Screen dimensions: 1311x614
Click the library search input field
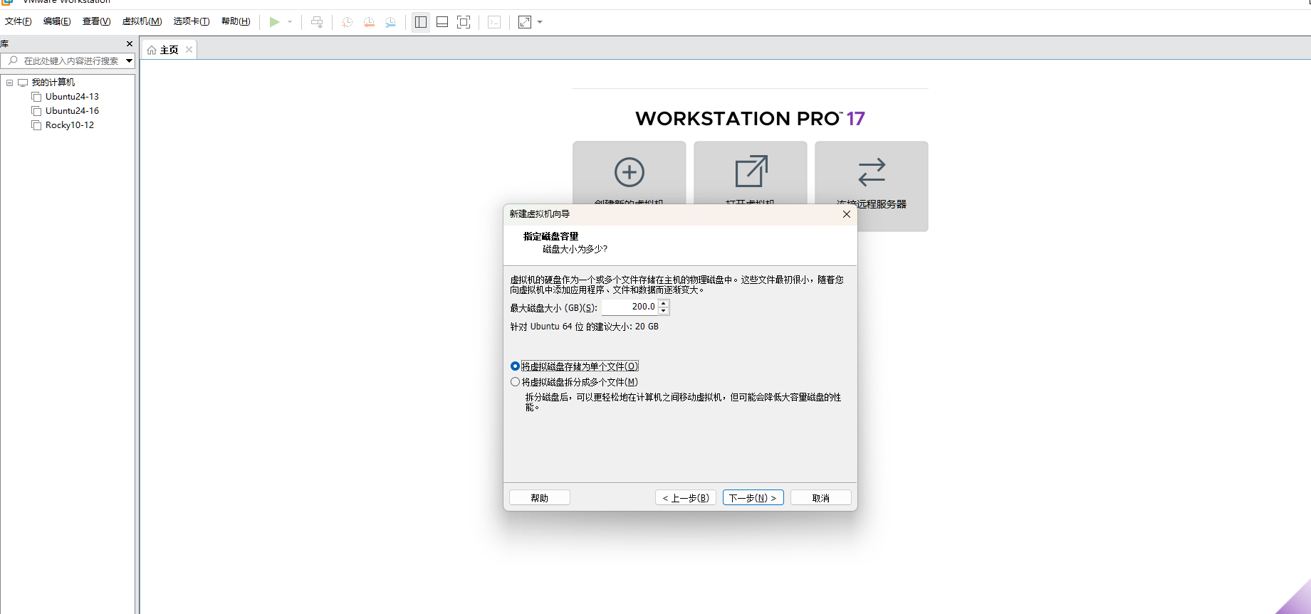(x=70, y=61)
